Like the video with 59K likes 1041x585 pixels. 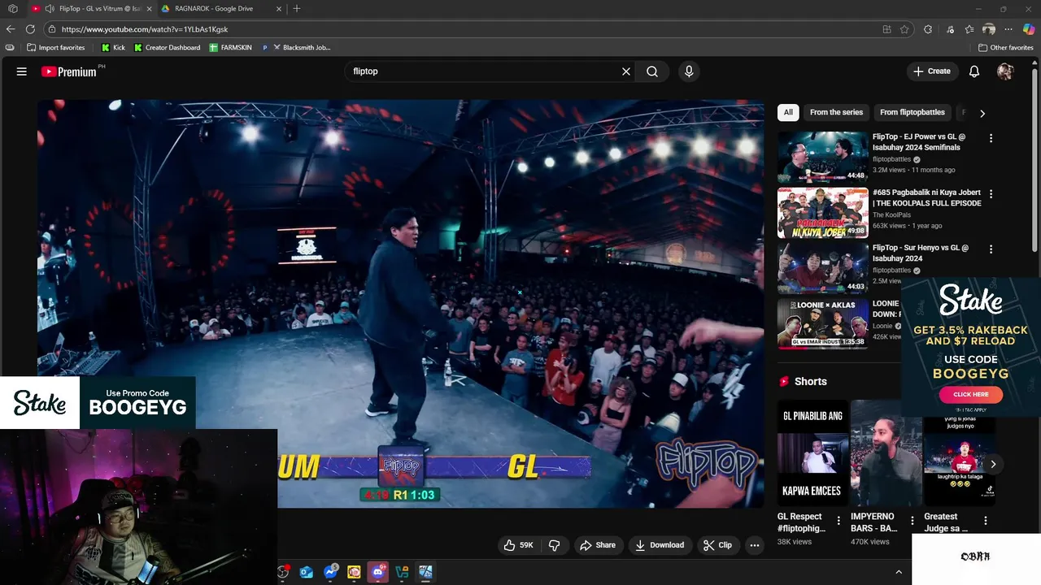click(x=518, y=545)
